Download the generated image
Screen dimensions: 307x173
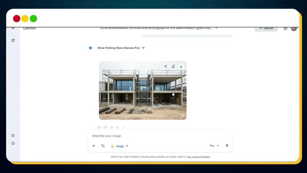[181, 66]
